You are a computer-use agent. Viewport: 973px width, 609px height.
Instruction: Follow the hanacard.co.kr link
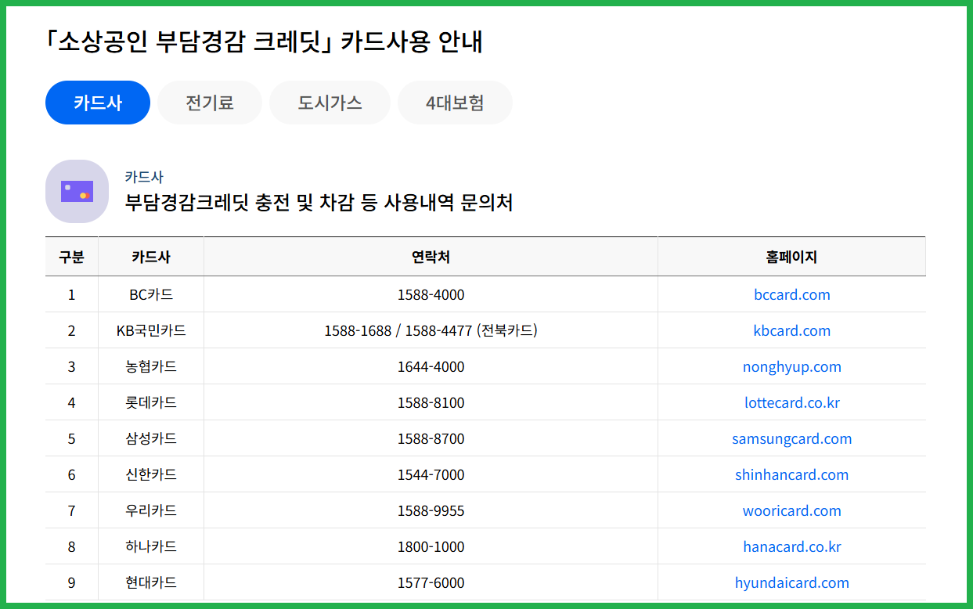point(792,546)
